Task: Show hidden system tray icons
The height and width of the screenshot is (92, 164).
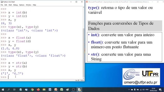Action: click(129, 90)
